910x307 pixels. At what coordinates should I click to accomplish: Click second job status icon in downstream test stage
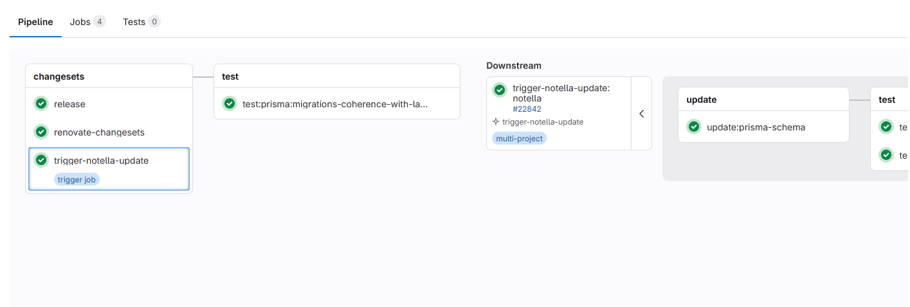point(886,155)
